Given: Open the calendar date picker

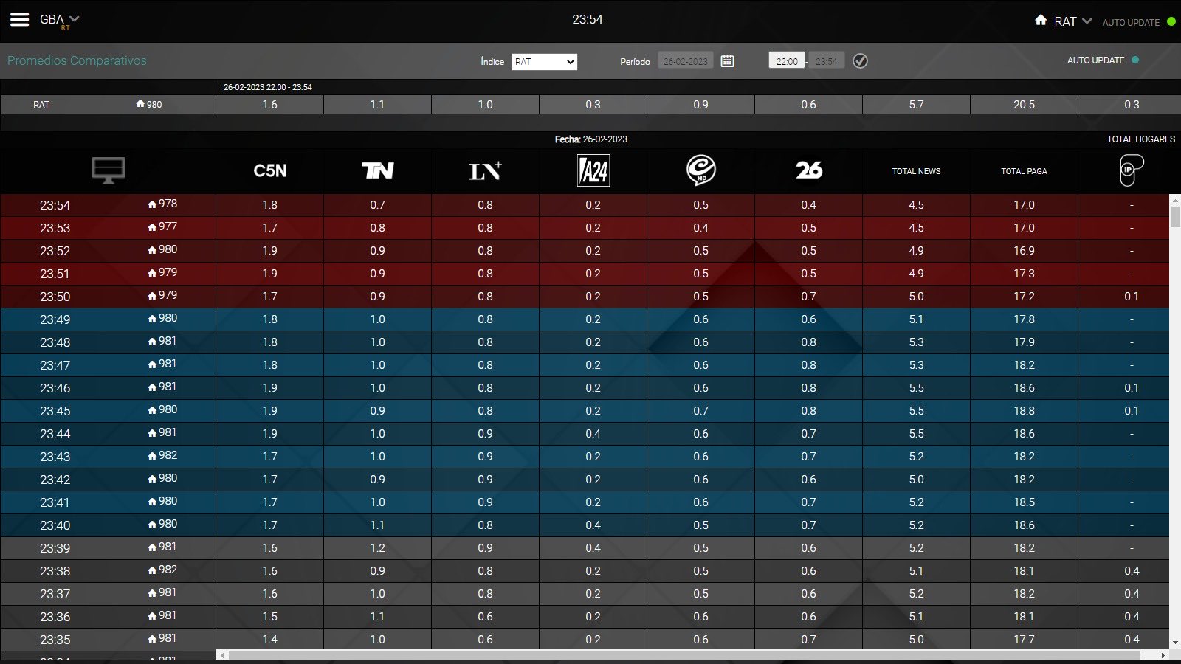Looking at the screenshot, I should pos(728,61).
